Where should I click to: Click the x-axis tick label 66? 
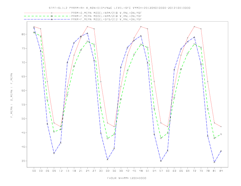click(x=181, y=171)
